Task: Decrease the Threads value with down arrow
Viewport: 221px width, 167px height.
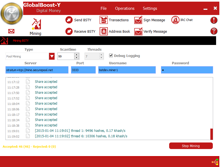Action: [x=101, y=58]
